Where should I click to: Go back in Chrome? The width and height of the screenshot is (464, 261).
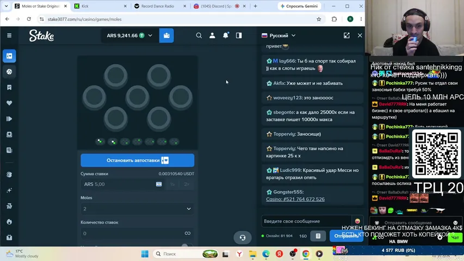point(7,19)
